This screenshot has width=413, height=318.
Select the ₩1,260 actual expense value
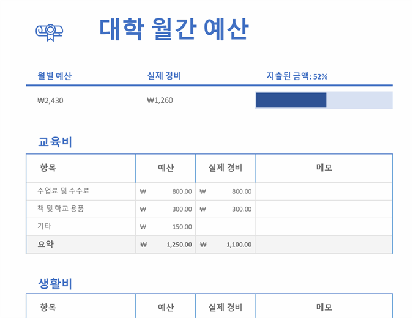pyautogui.click(x=160, y=100)
